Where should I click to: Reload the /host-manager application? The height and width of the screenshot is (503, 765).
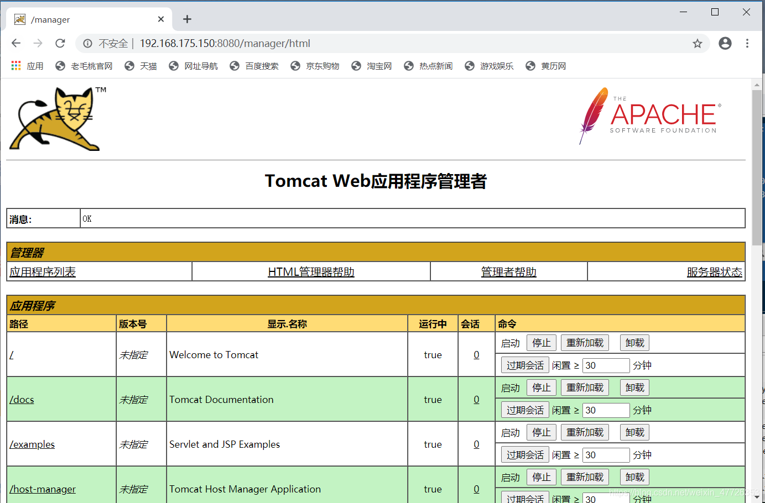coord(585,477)
